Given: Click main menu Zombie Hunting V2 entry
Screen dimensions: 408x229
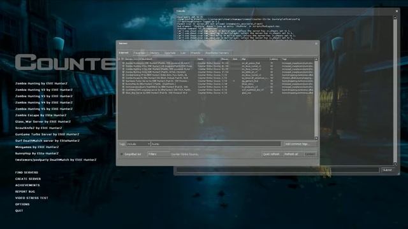Looking at the screenshot, I should [44, 90].
